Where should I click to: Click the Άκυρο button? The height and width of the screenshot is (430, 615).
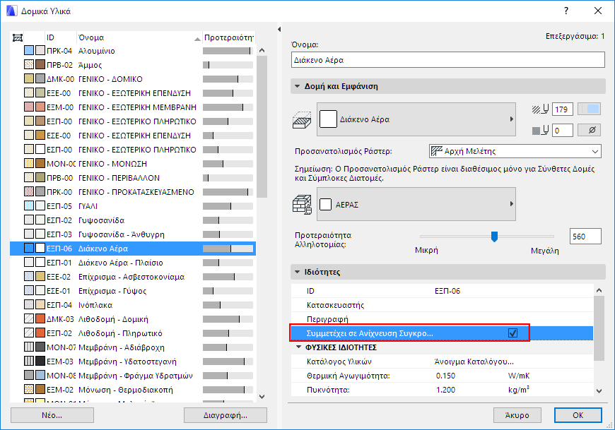[517, 415]
